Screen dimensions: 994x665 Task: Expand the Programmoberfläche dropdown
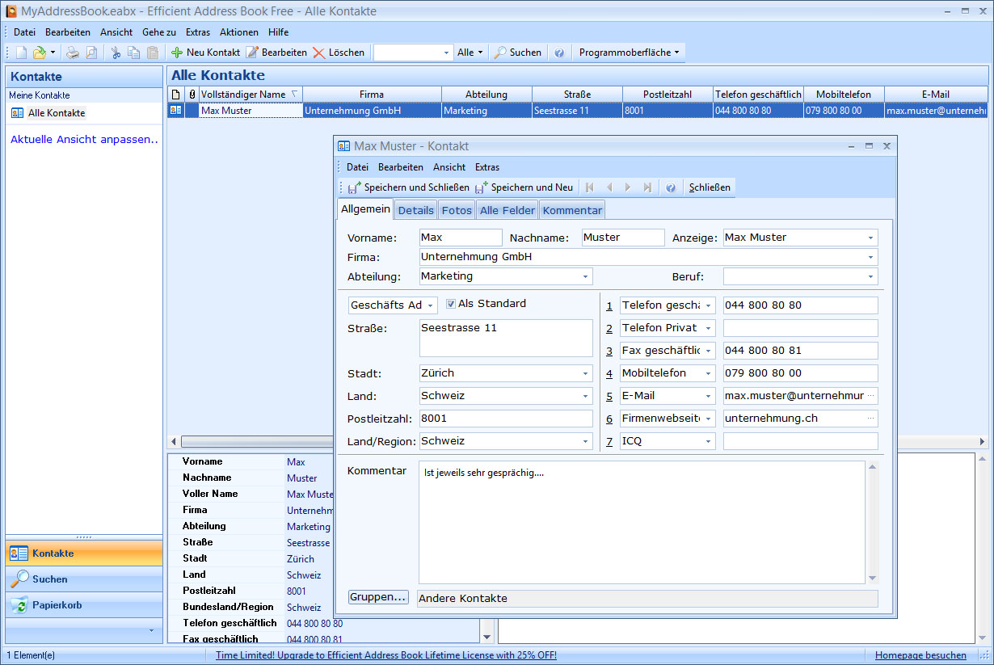point(629,53)
